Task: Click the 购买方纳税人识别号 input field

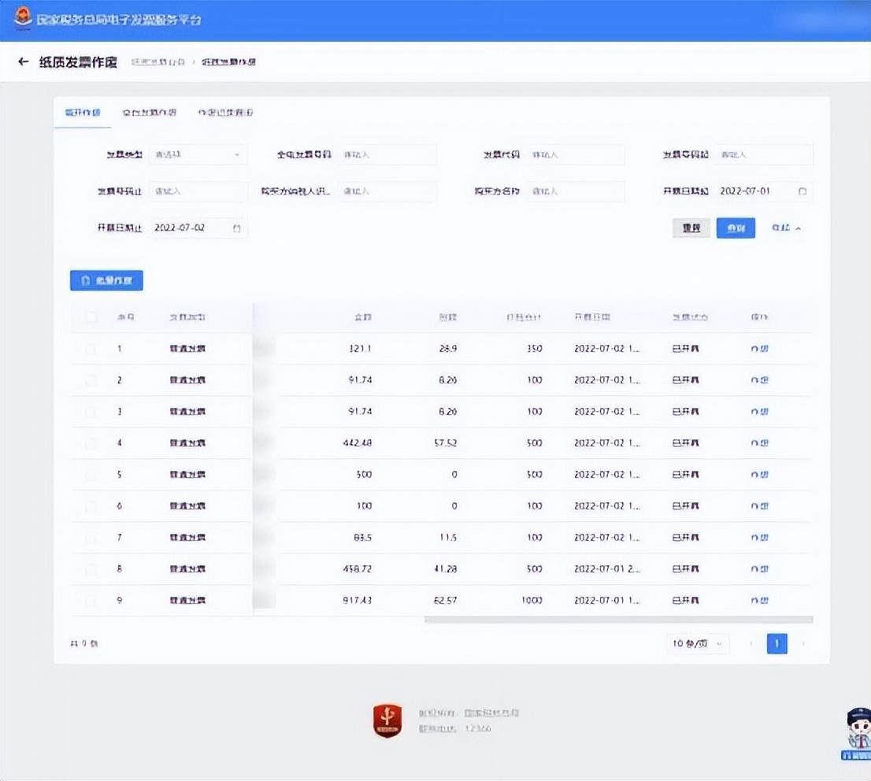Action: pyautogui.click(x=387, y=191)
